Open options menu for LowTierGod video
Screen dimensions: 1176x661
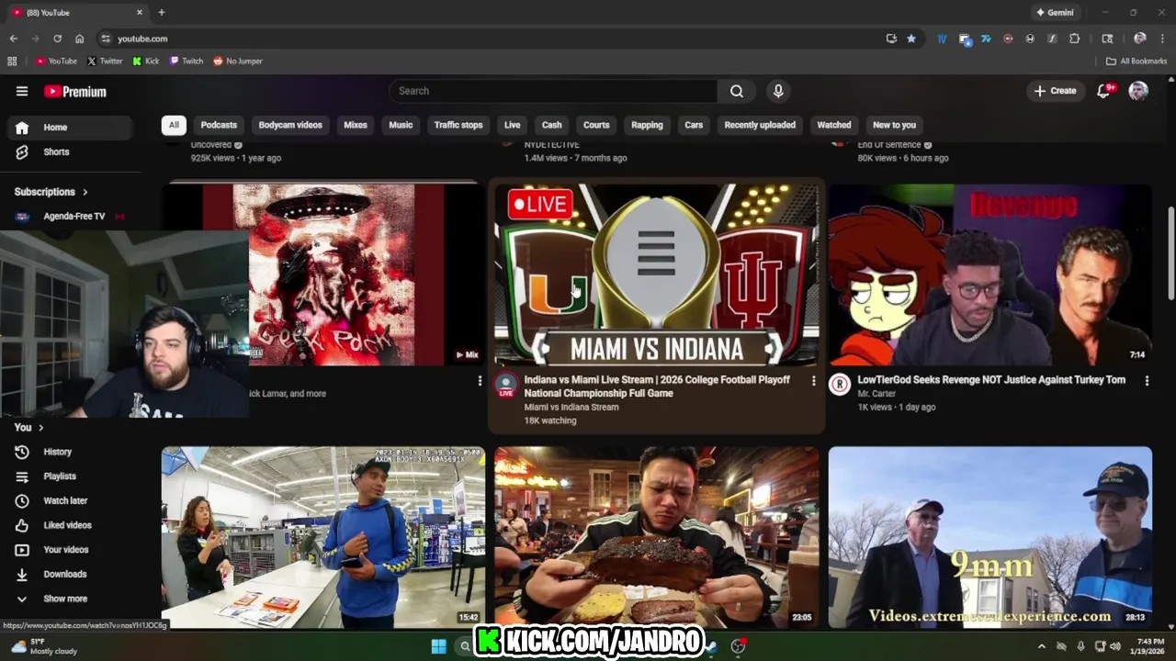[x=1147, y=380]
